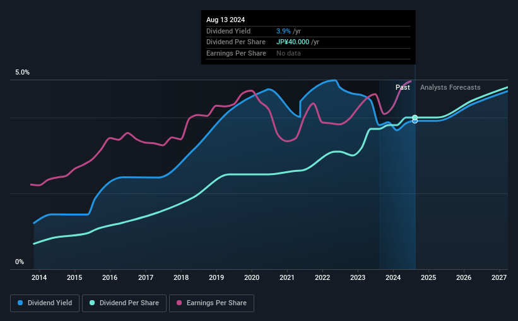Click the JP¥40.000 dividend per share value

click(293, 42)
